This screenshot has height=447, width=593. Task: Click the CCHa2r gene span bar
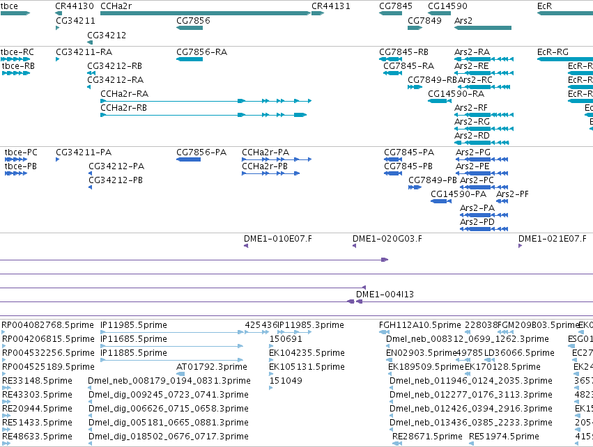click(x=206, y=13)
